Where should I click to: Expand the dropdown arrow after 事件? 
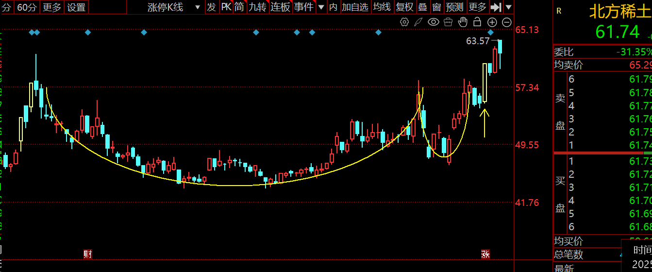pyautogui.click(x=321, y=7)
